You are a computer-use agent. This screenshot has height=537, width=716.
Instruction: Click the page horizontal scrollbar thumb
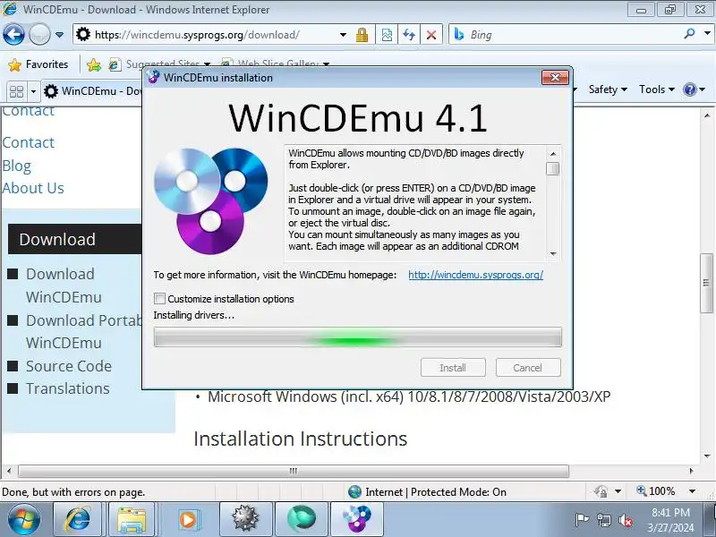294,471
